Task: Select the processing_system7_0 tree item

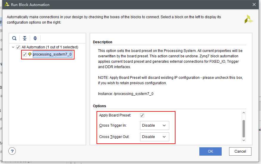Action: pos(52,54)
